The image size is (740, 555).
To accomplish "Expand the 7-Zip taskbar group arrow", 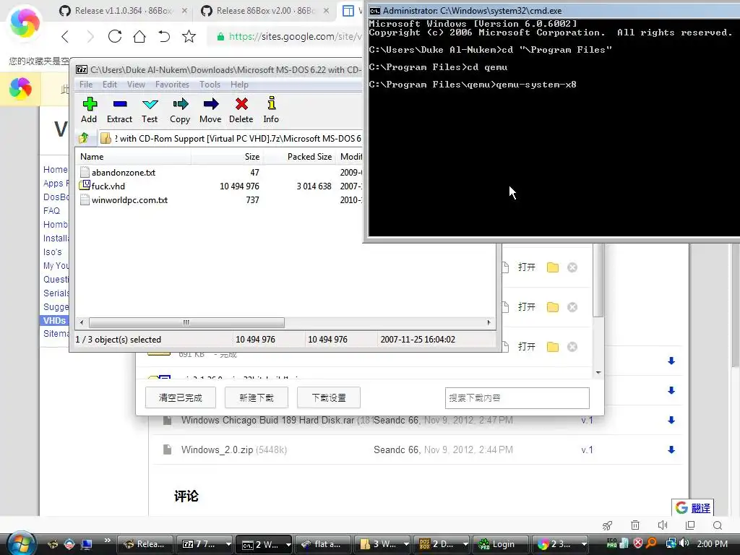I will 228,544.
